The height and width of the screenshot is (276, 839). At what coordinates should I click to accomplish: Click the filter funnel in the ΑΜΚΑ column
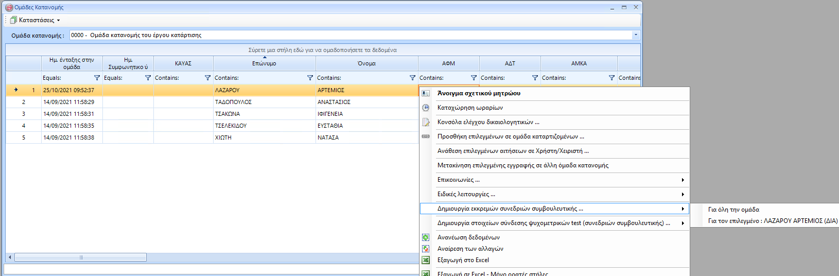pos(611,78)
